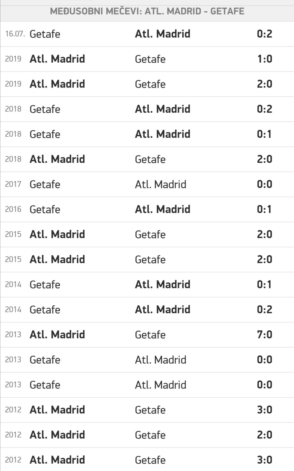The width and height of the screenshot is (294, 471).
Task: Click the 2017 year label
Action: (13, 184)
